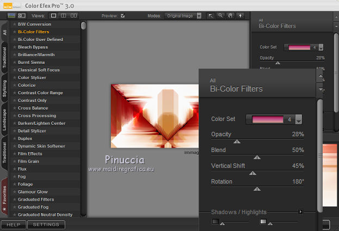This screenshot has height=231, width=339.
Task: Star Contrast Only as favorite
Action: coord(15,100)
